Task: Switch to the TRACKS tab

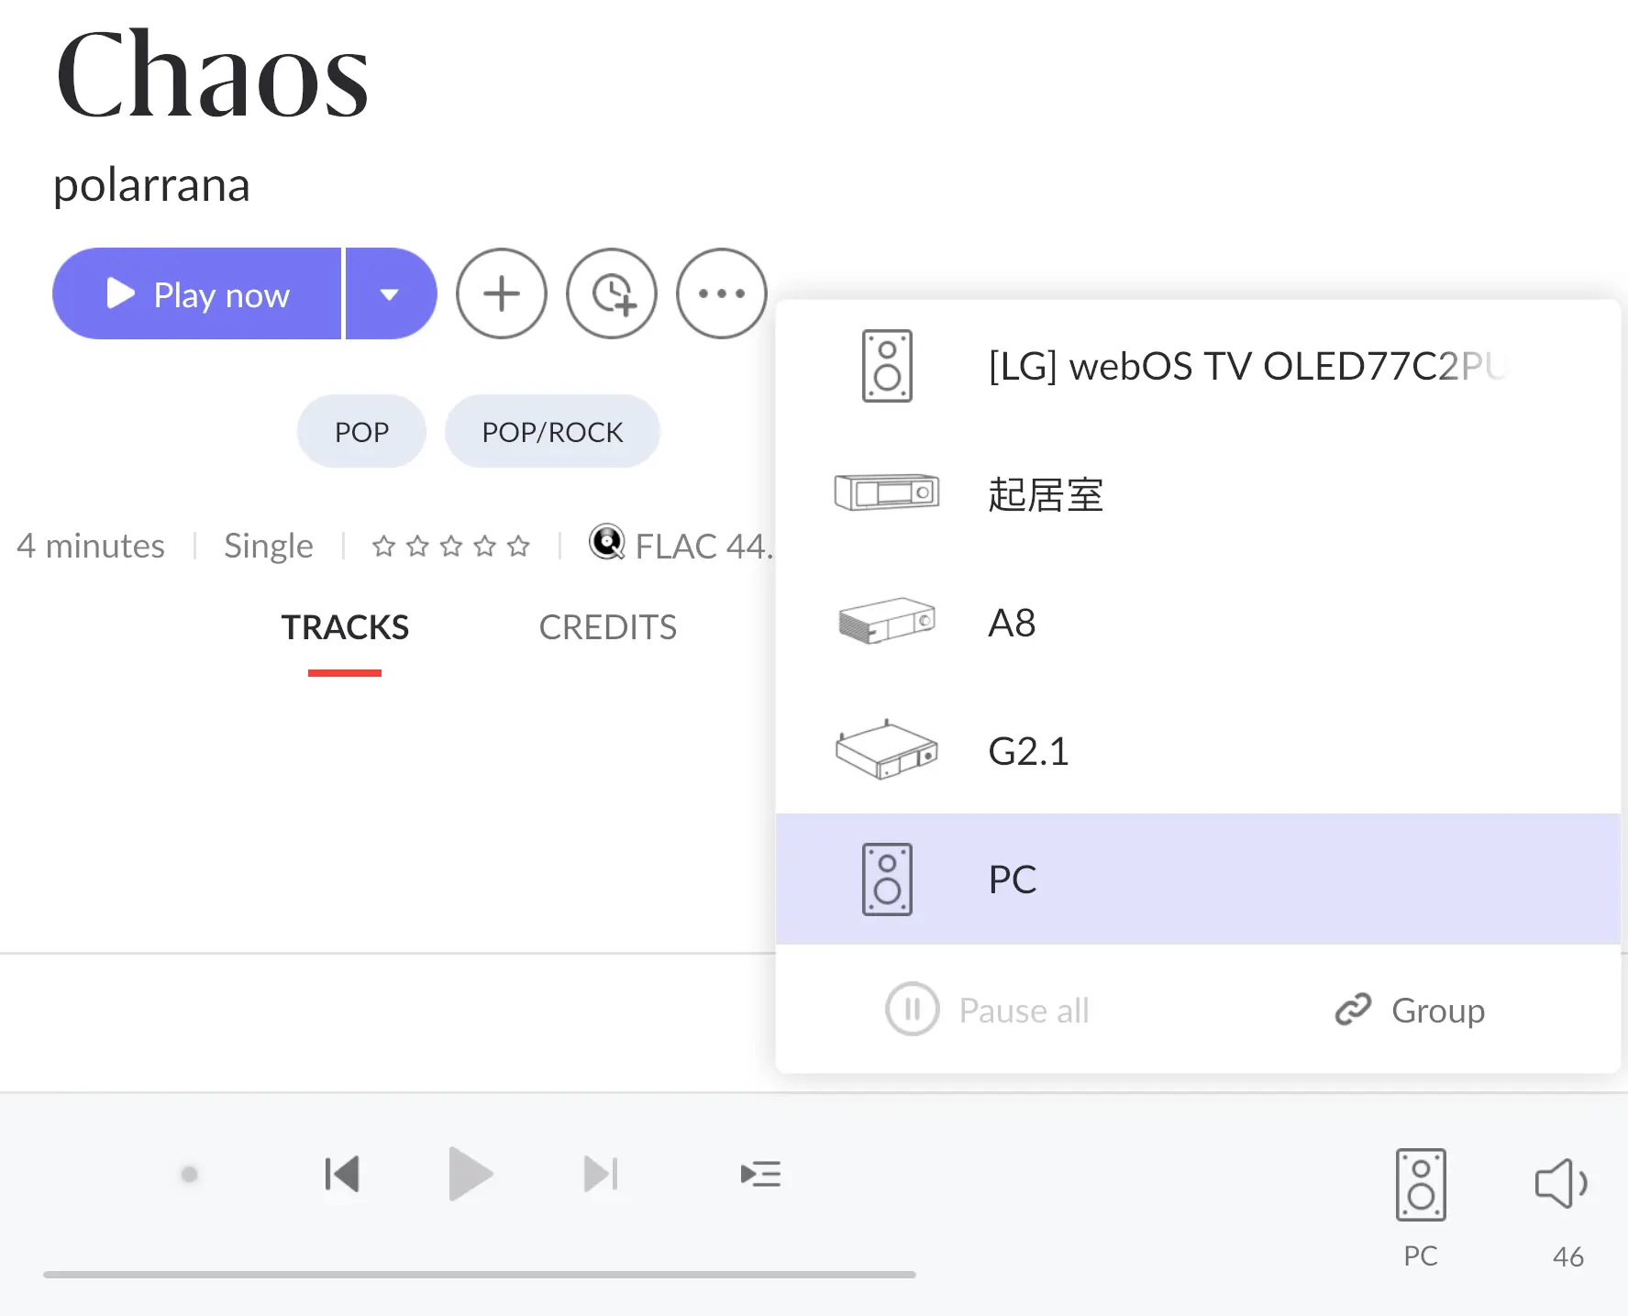Action: [x=345, y=628]
